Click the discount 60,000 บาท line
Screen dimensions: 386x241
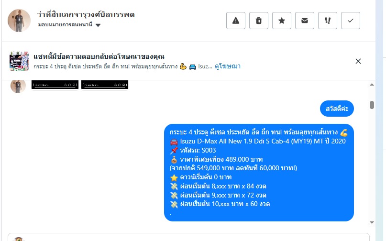click(x=233, y=168)
